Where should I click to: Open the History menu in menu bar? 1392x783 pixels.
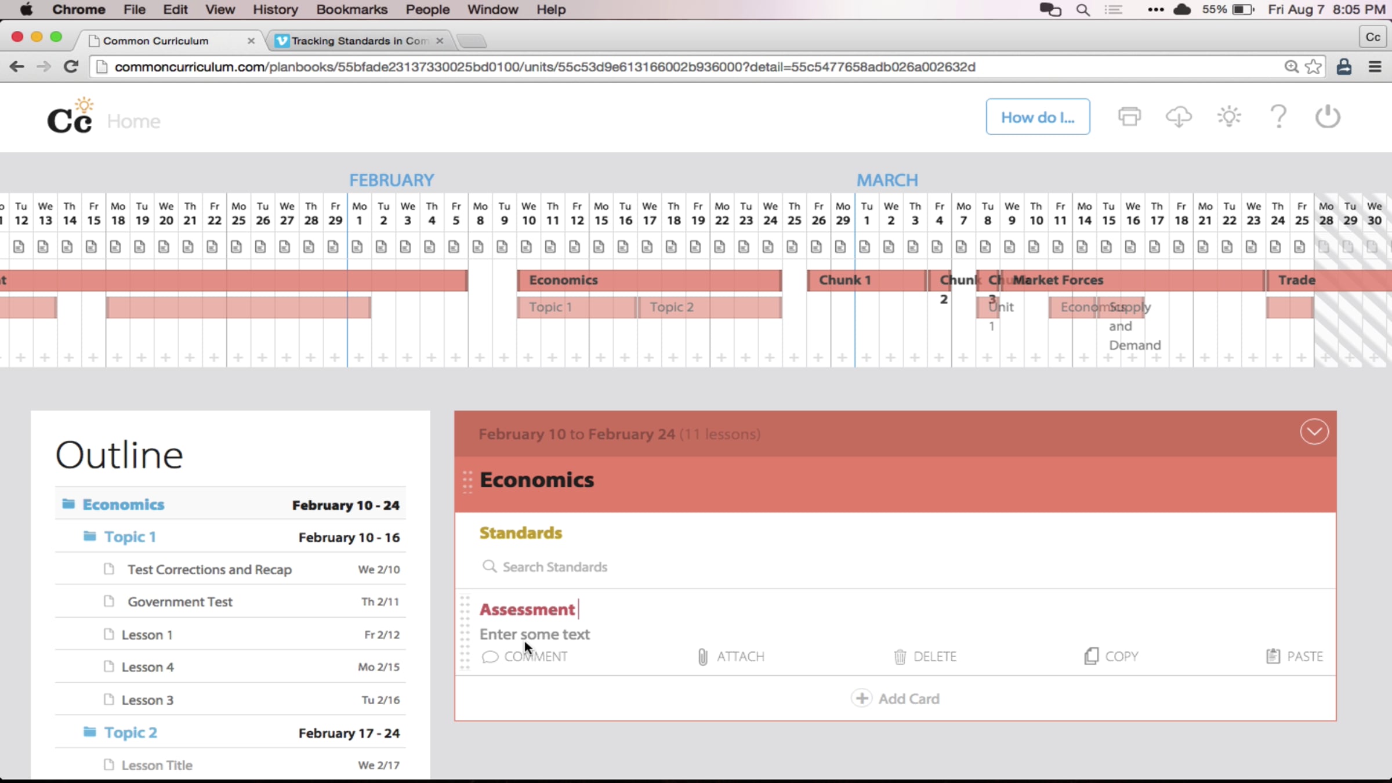(275, 9)
